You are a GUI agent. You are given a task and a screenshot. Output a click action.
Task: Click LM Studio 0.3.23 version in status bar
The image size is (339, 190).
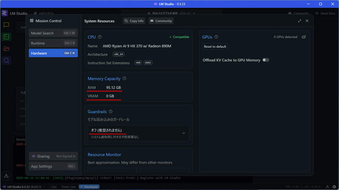[22, 187]
